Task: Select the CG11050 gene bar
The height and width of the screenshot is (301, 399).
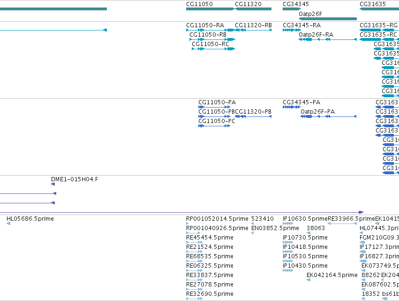Action: [210, 9]
